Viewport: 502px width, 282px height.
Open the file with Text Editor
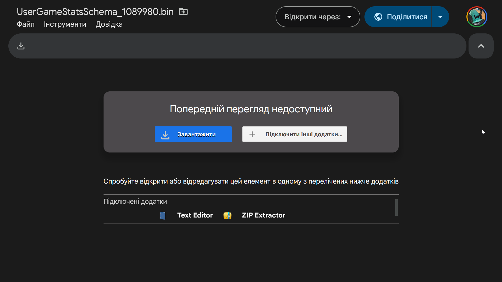click(x=195, y=215)
